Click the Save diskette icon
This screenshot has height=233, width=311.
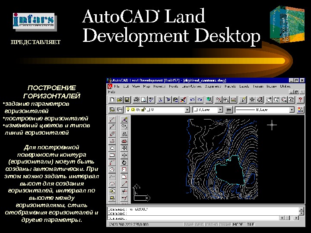pyautogui.click(x=127, y=100)
